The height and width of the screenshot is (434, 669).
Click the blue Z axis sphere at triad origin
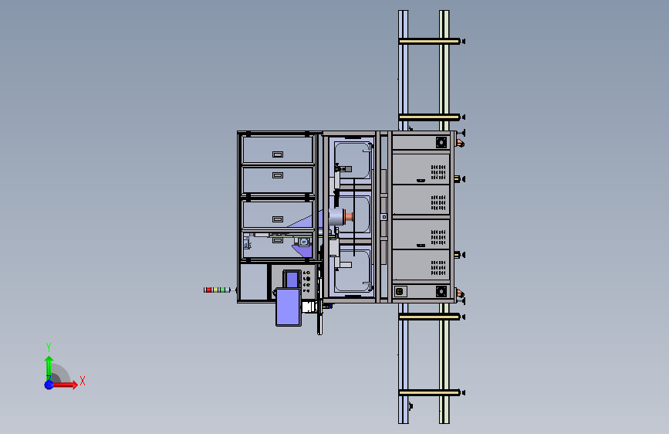[x=49, y=385]
